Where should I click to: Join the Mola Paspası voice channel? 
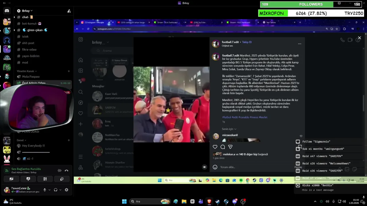tap(31, 77)
